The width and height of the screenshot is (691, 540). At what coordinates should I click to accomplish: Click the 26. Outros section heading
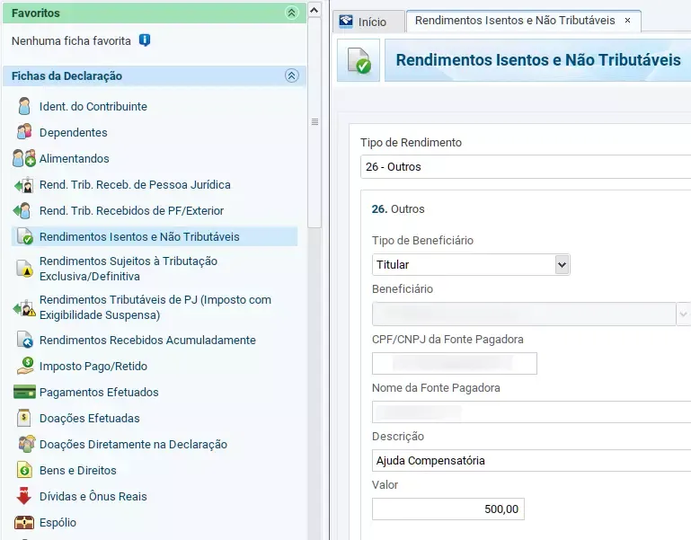398,209
